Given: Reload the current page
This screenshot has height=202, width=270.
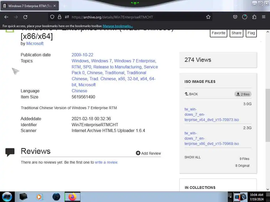Looking at the screenshot, I should [25, 17].
